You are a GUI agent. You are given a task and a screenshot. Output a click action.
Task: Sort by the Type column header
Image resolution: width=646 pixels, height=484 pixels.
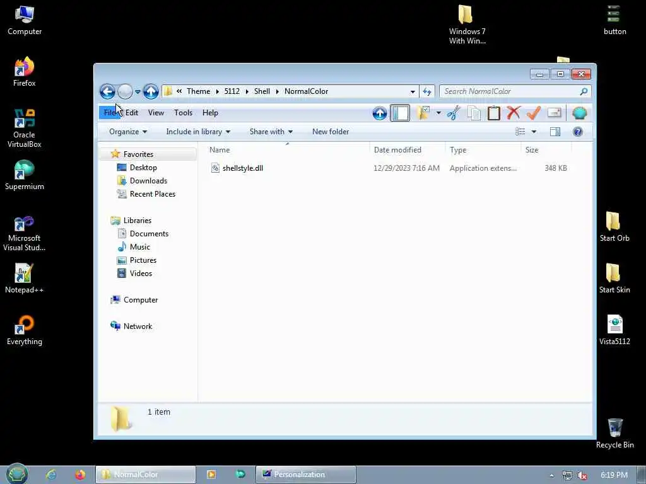(x=483, y=150)
